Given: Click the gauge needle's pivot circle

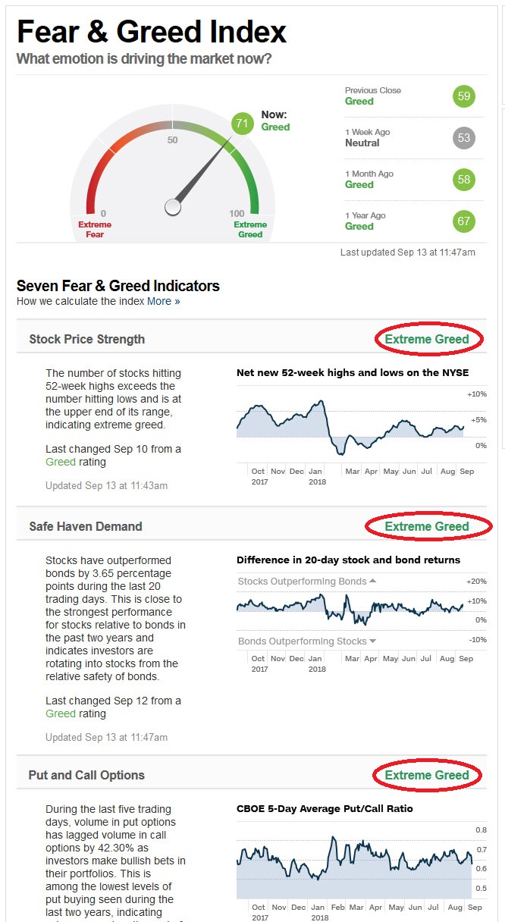Looking at the screenshot, I should (x=173, y=206).
